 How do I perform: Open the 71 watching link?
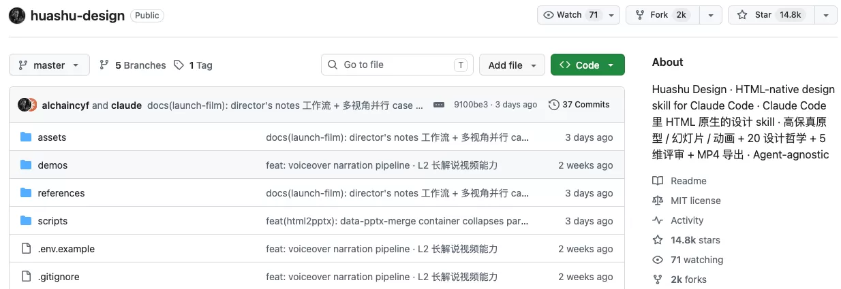coord(697,260)
